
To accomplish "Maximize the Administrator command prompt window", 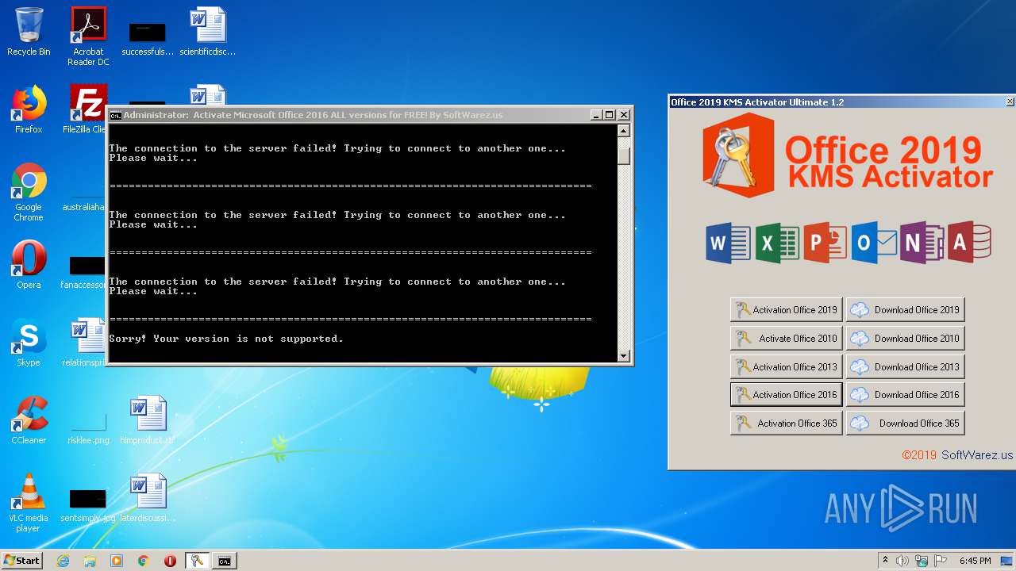I will coord(610,115).
